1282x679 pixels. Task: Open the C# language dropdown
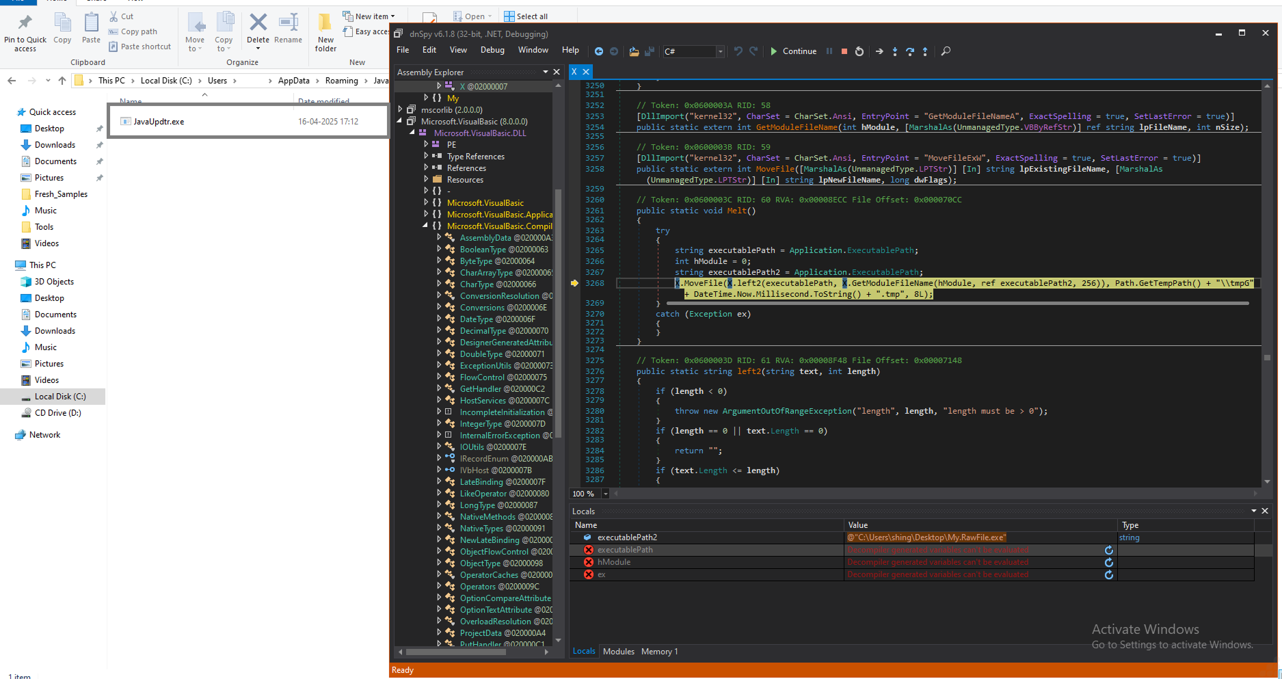pos(719,51)
